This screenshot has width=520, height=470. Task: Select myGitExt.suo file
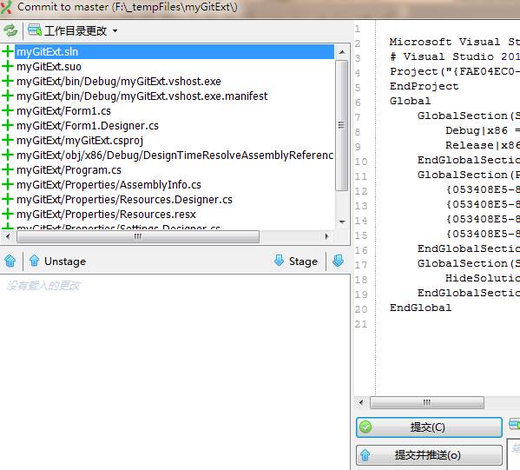[x=174, y=67]
